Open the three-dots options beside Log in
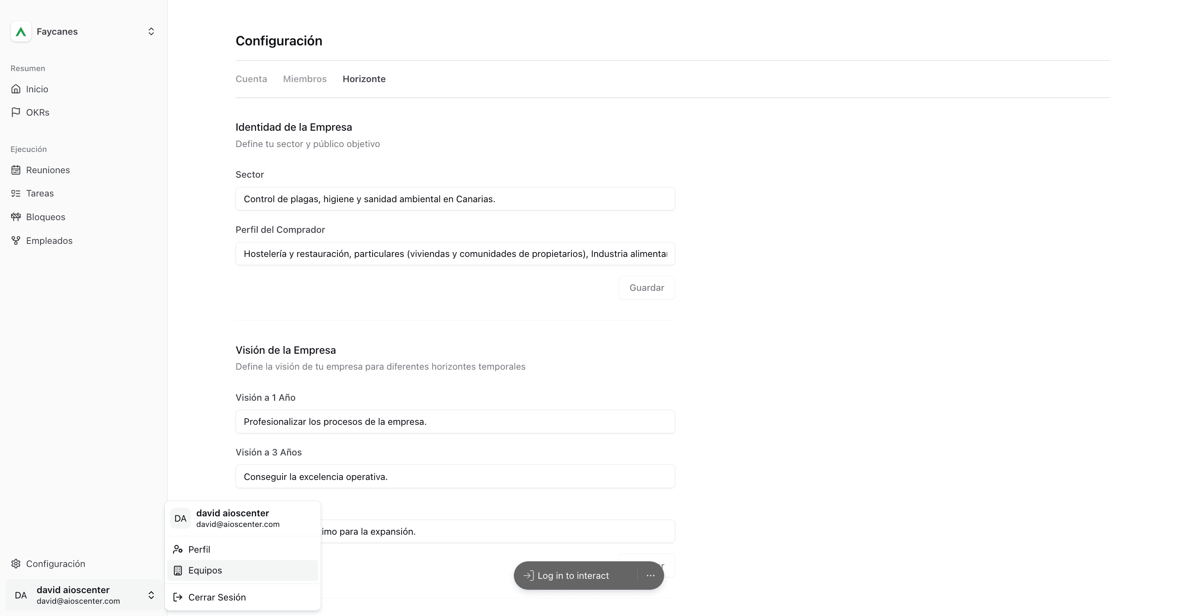 click(x=650, y=576)
